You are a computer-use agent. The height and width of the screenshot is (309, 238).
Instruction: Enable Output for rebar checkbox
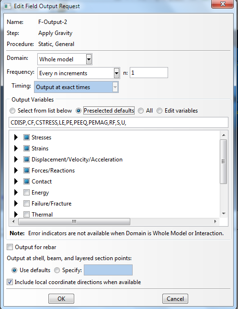pos(10,247)
